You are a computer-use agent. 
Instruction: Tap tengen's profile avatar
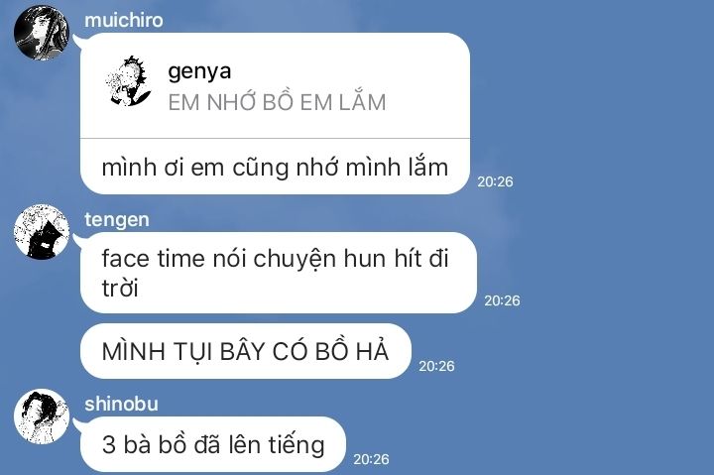pyautogui.click(x=42, y=232)
